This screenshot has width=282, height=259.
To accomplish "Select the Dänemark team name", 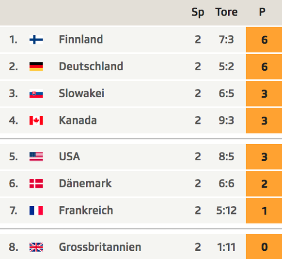I will [85, 183].
